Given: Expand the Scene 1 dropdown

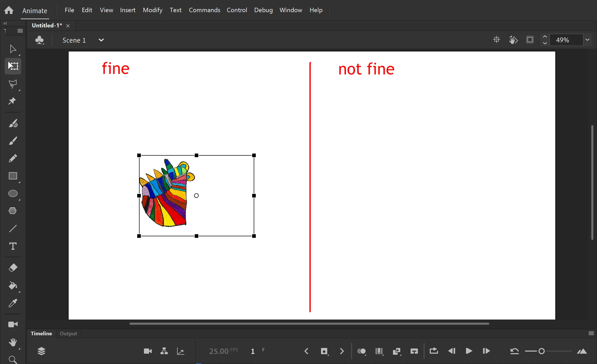Looking at the screenshot, I should click(101, 40).
